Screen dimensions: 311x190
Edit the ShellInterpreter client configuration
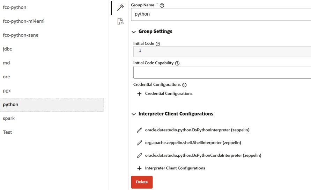pyautogui.click(x=140, y=143)
